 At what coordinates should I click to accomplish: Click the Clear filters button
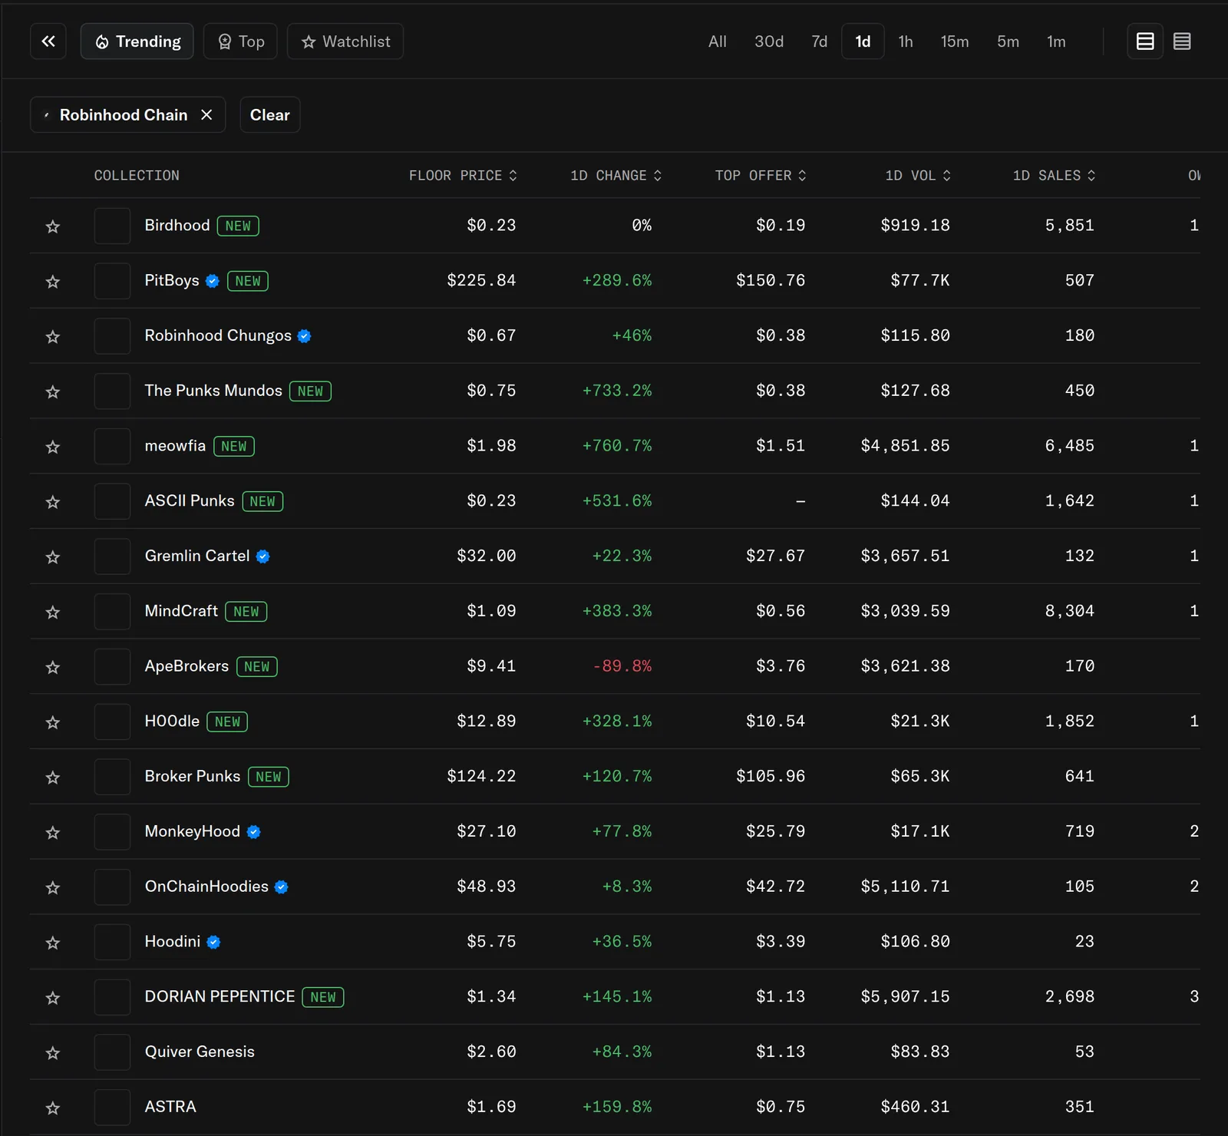coord(270,114)
